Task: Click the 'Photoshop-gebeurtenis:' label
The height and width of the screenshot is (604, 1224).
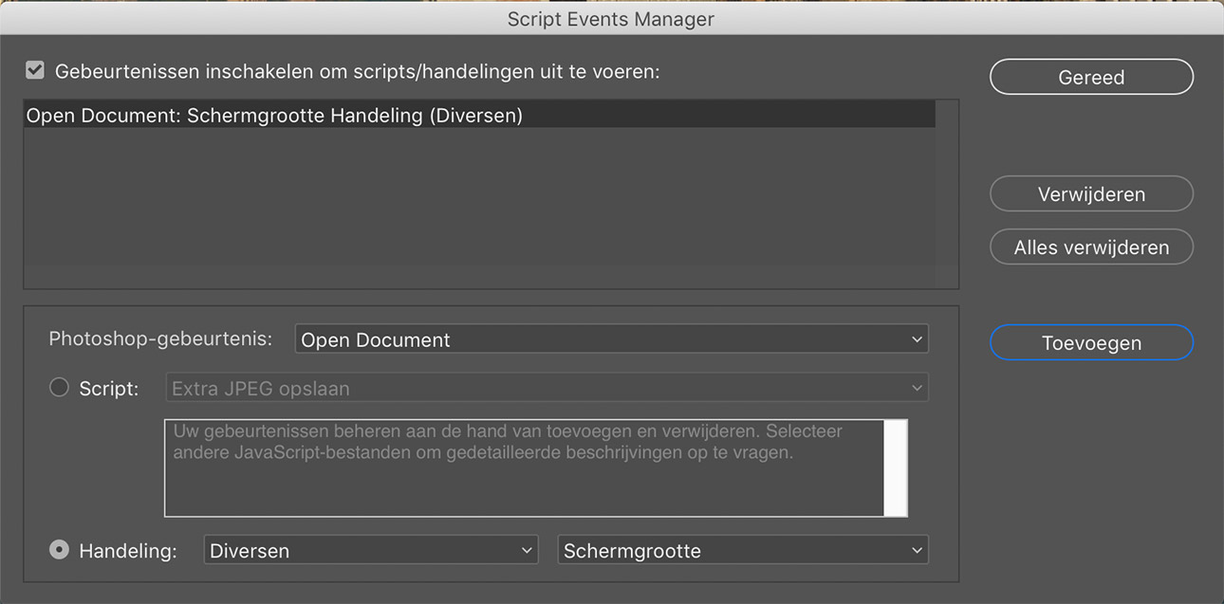Action: point(160,339)
